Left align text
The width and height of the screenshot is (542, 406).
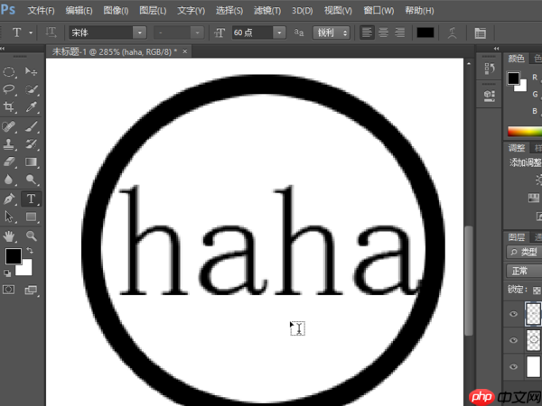(x=367, y=32)
